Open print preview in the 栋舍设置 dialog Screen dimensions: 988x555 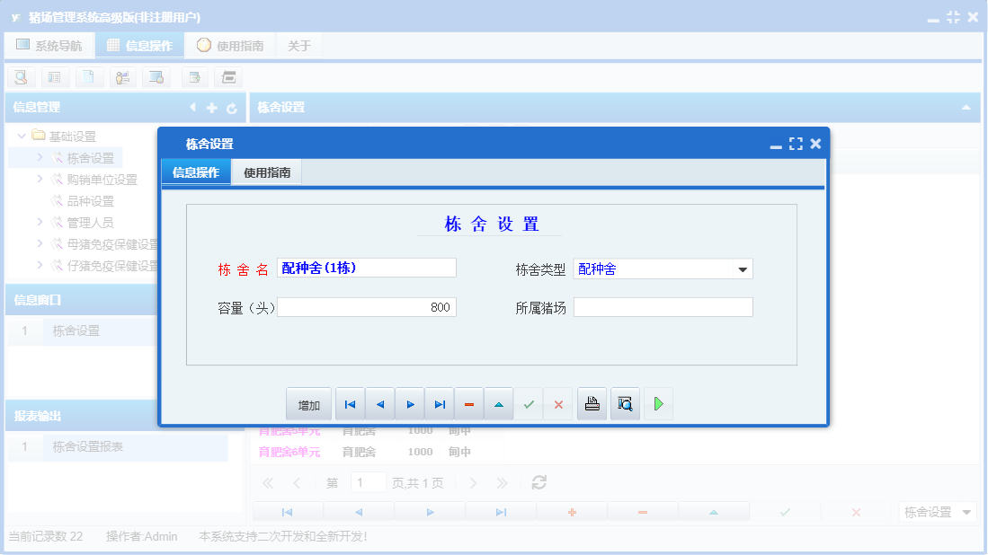[x=625, y=403]
